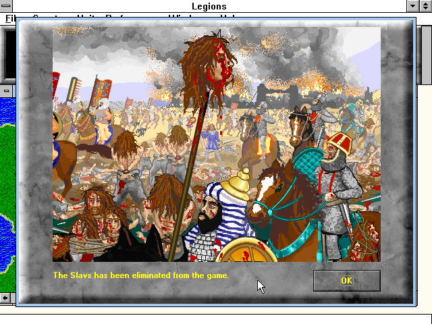
Task: Open the File menu
Action: tap(11, 18)
